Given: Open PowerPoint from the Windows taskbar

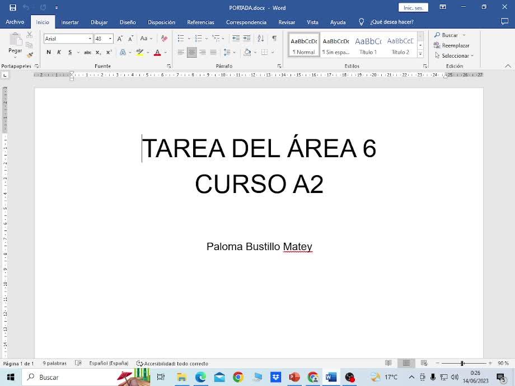Looking at the screenshot, I should click(294, 377).
